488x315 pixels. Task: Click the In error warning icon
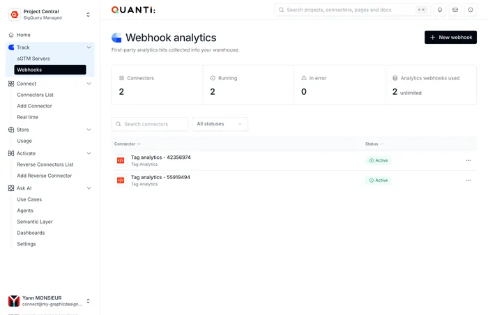tap(304, 78)
